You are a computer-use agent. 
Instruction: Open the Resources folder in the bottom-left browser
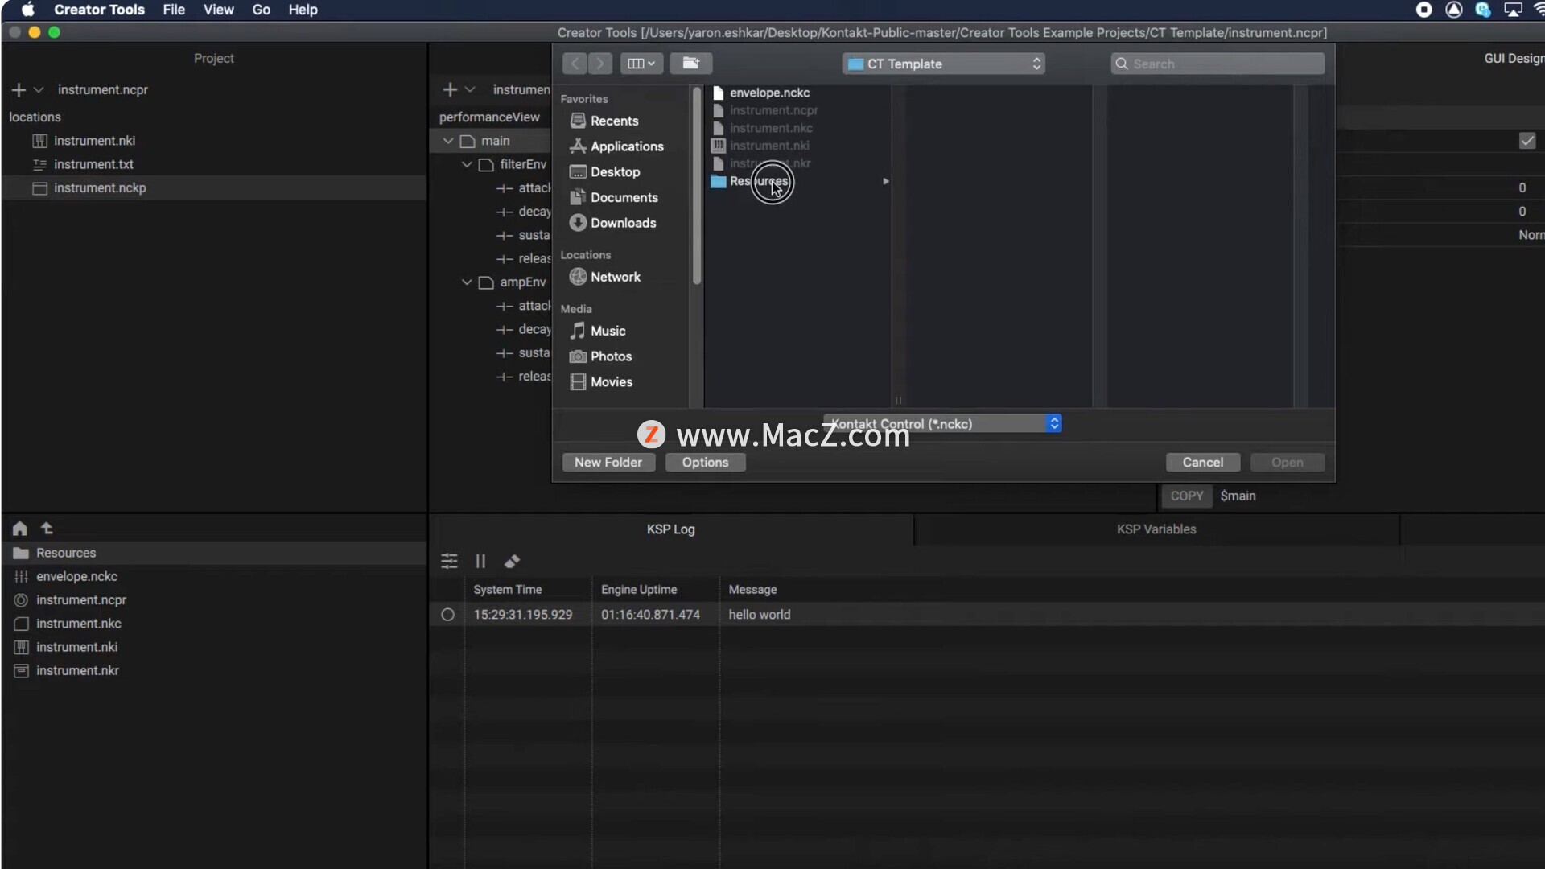pos(213,553)
